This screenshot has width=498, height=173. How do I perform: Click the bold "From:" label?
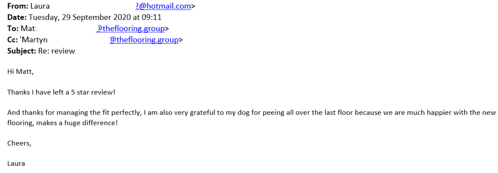pos(16,6)
